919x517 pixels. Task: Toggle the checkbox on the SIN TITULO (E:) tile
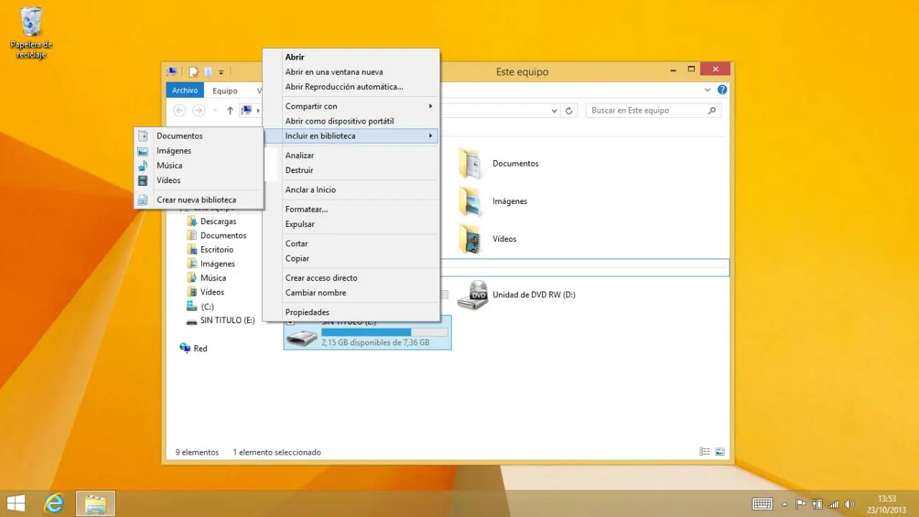290,322
